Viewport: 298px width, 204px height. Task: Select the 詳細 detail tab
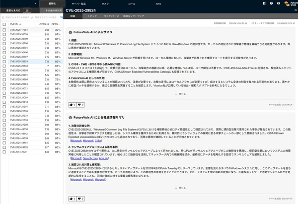pos(73,16)
